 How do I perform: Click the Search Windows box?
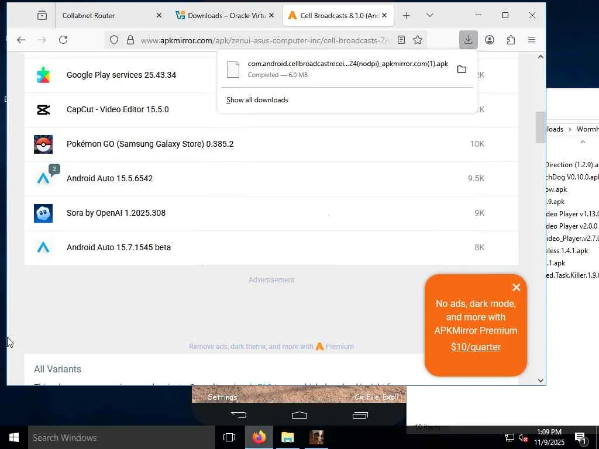click(122, 437)
